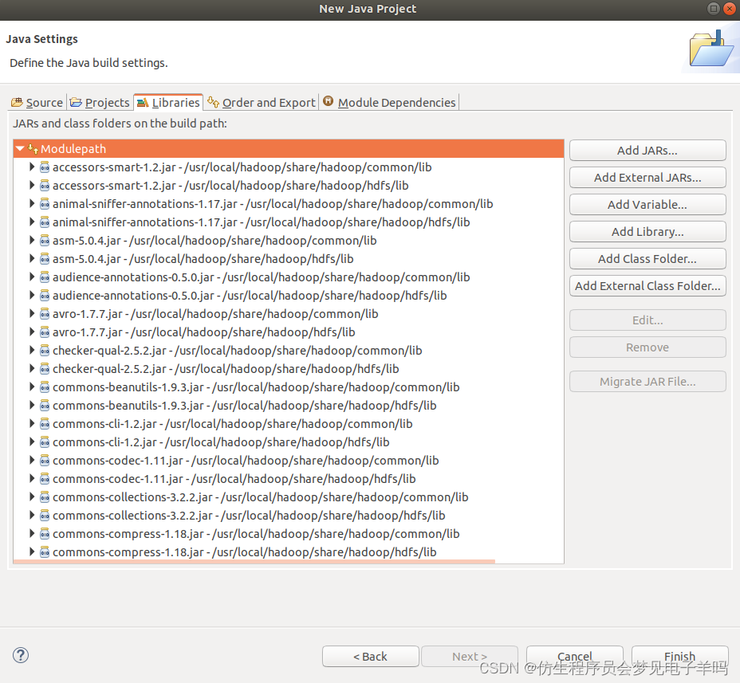Image resolution: width=740 pixels, height=683 pixels.
Task: Click jar icon of commons-cli-1.2.jar common/lib
Action: 45,424
